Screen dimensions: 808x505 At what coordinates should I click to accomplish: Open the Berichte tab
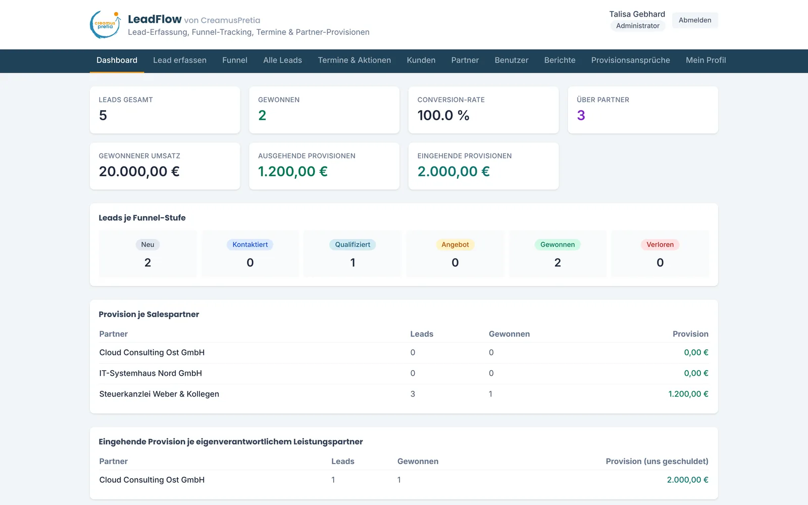pos(560,60)
